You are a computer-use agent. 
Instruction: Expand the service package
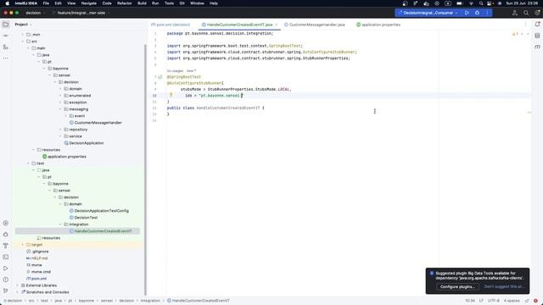60,136
